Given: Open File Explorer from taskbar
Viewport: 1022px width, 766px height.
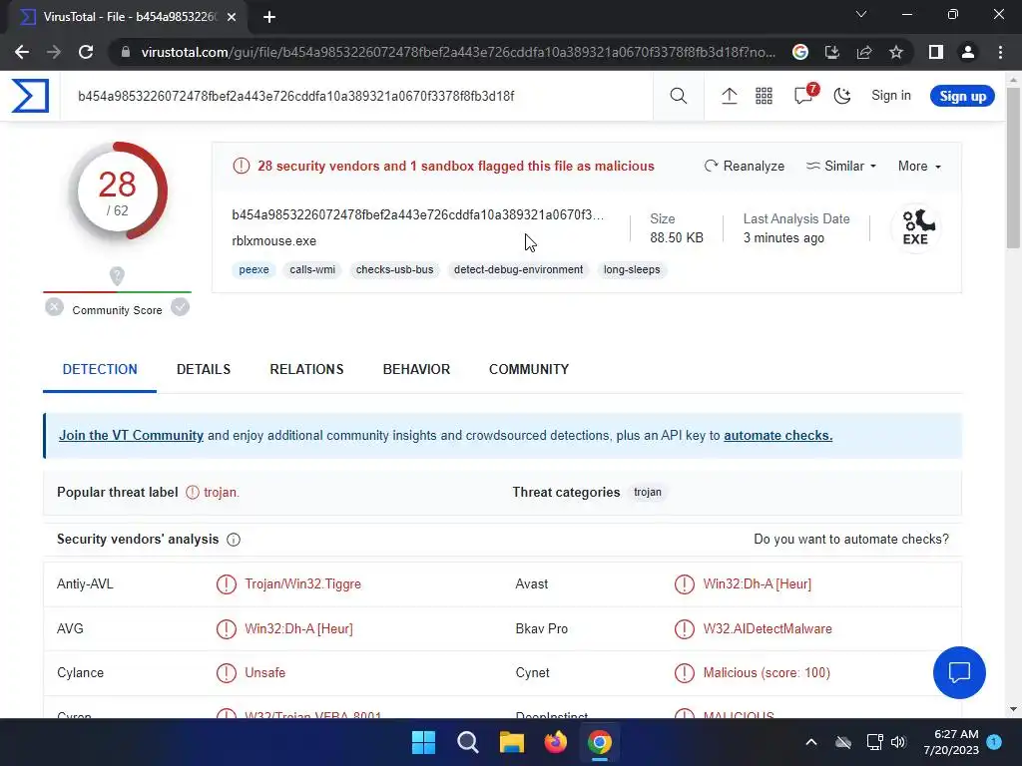Looking at the screenshot, I should tap(512, 742).
